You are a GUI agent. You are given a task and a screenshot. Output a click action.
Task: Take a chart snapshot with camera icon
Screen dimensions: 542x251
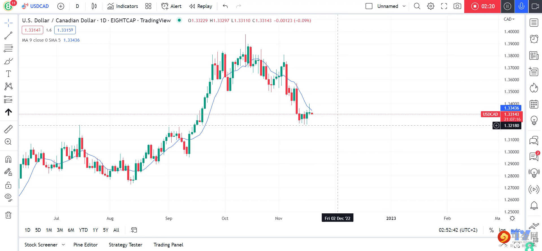(x=457, y=6)
